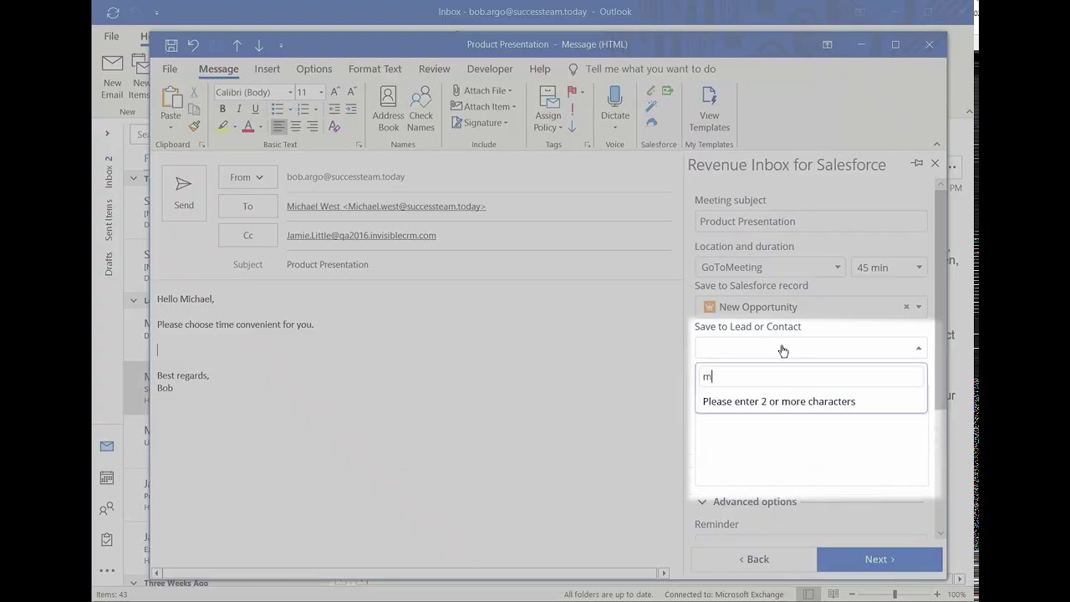
Task: Adjust the zoom slider in status bar
Action: coord(894,594)
